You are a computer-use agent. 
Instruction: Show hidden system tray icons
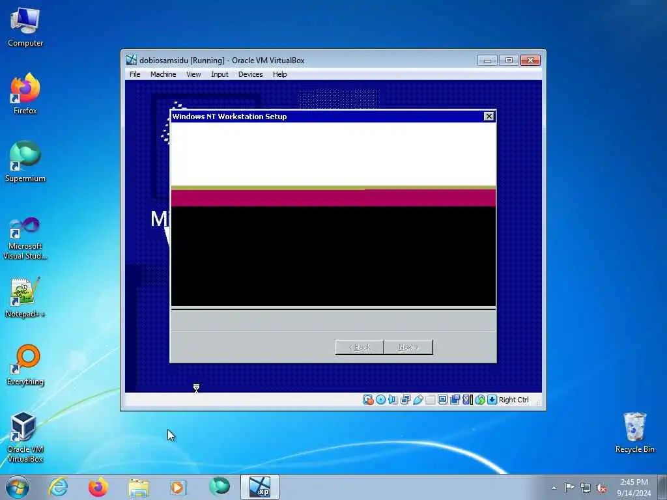click(x=554, y=488)
